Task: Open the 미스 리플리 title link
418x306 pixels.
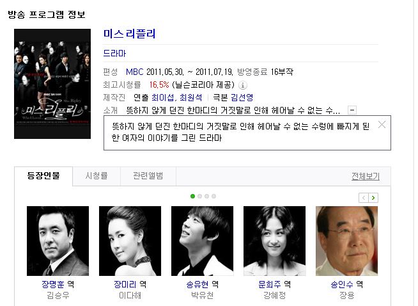Action: [129, 34]
